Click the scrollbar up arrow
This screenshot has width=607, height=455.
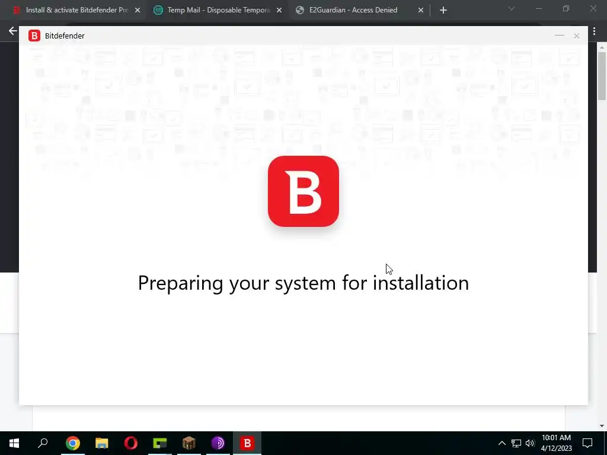(602, 47)
